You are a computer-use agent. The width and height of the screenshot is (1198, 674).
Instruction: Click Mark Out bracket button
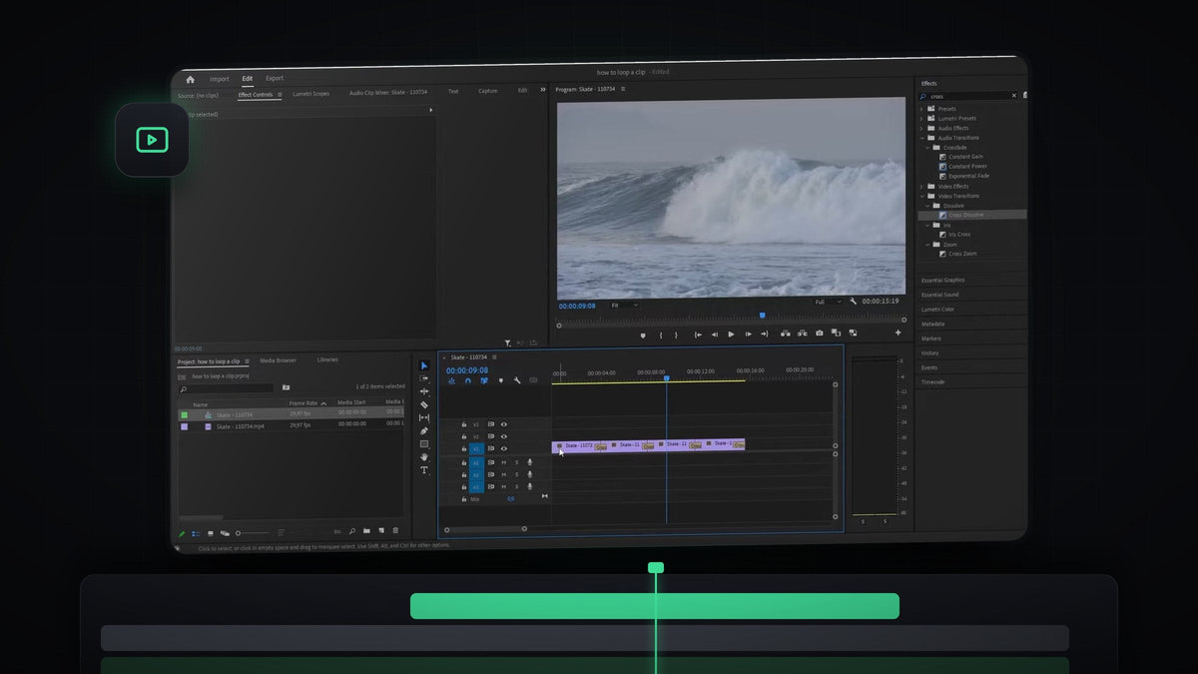(x=676, y=335)
